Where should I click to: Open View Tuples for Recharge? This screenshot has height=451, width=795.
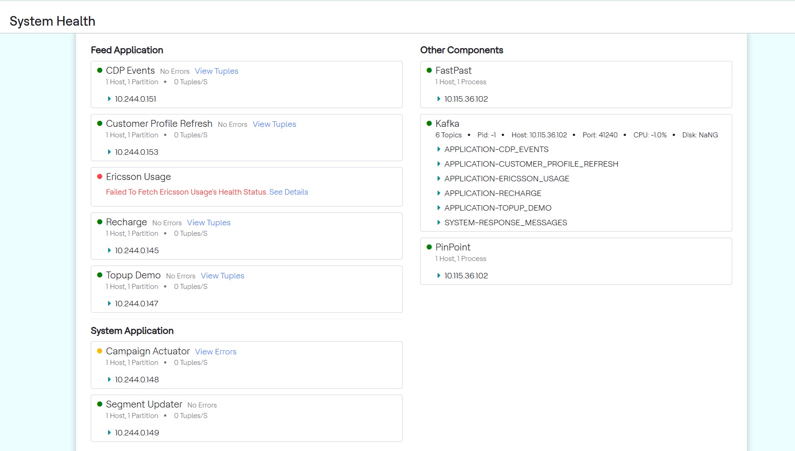point(208,223)
